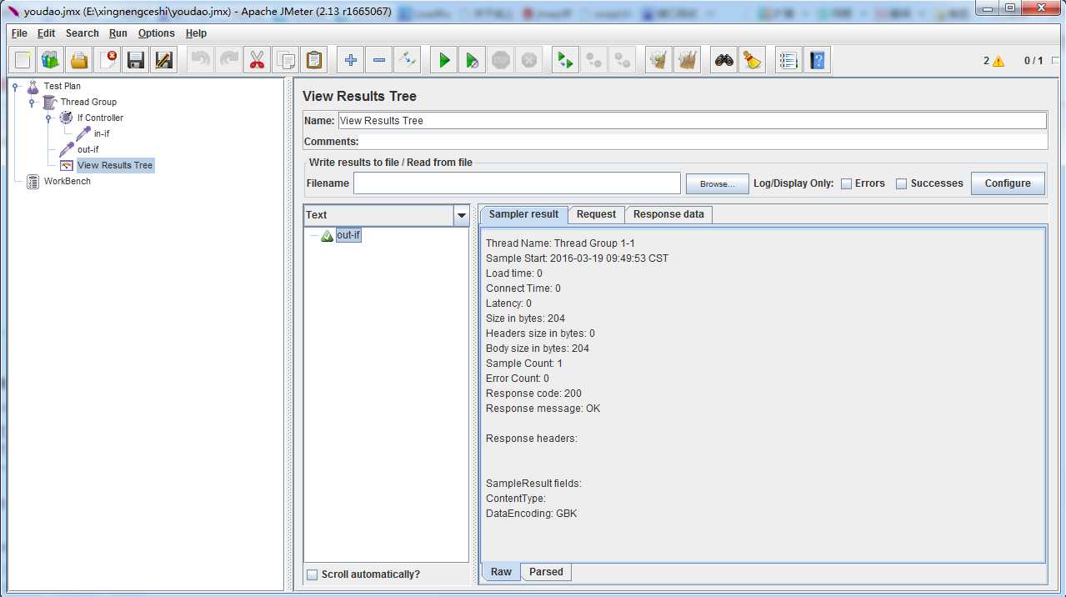The image size is (1066, 597).
Task: Click the Help question-mark toolbar icon
Action: pos(818,60)
